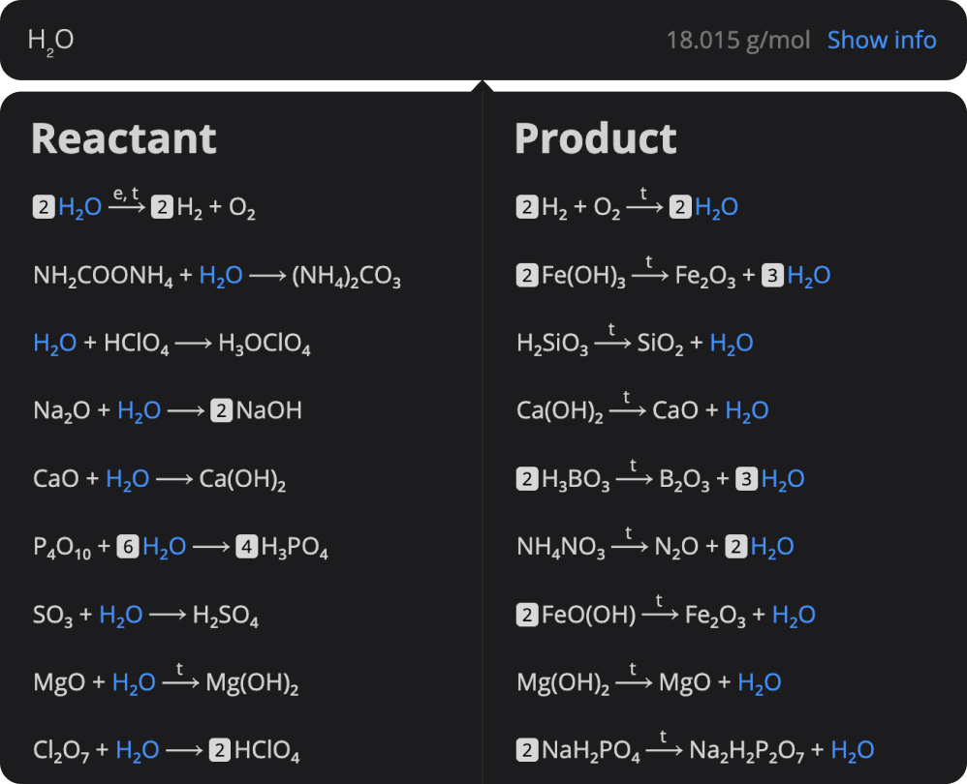Click H2O in the H2SiO3 to SiO2 reaction
The image size is (967, 784).
click(x=732, y=342)
